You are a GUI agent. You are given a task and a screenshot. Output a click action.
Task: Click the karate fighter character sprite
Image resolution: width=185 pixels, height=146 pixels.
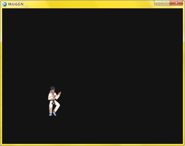pyautogui.click(x=54, y=101)
